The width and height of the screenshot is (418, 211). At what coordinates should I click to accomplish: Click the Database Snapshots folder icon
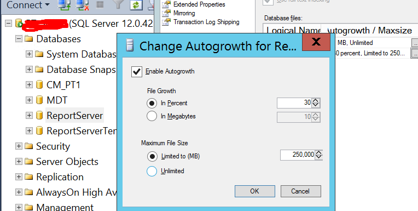39,70
